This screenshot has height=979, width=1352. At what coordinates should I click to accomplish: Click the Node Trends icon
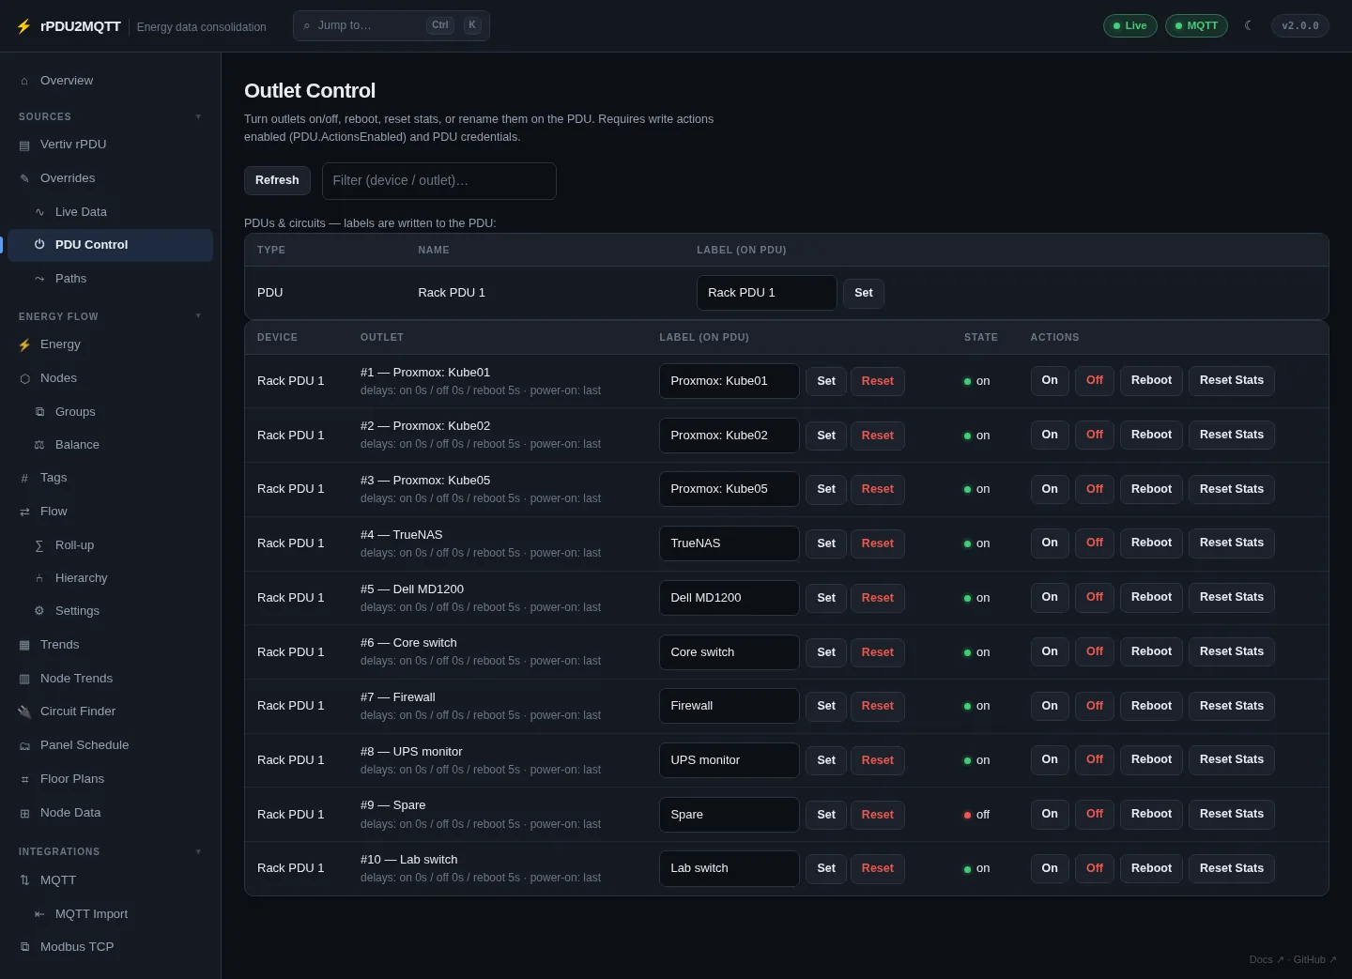pos(24,679)
